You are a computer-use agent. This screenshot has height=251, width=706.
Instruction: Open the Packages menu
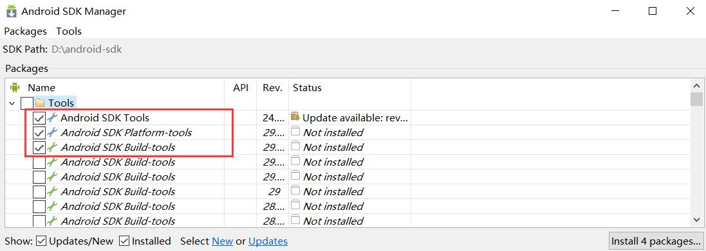[x=25, y=31]
